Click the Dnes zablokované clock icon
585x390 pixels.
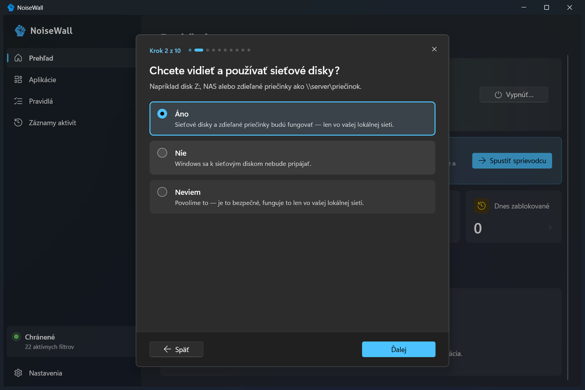click(481, 206)
